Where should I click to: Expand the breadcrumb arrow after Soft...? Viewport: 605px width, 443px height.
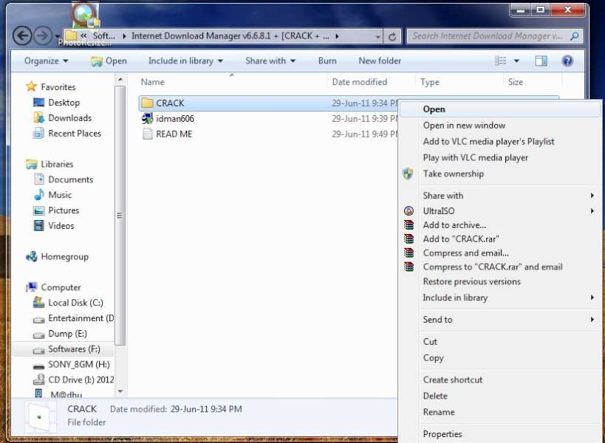124,36
